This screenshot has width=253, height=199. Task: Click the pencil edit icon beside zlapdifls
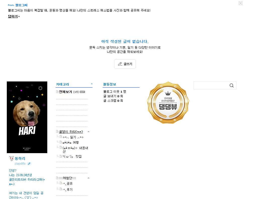click(29, 164)
